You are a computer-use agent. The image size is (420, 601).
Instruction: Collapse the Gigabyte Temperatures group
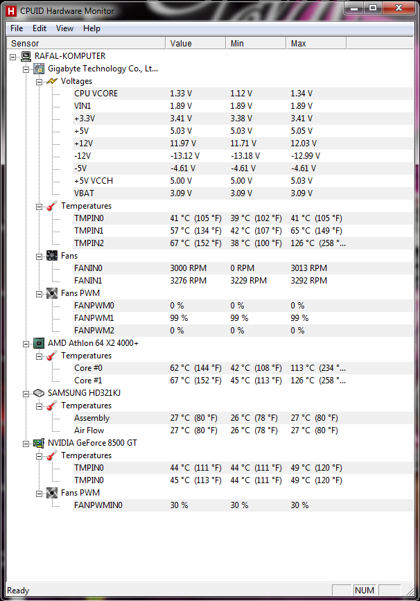click(x=39, y=207)
